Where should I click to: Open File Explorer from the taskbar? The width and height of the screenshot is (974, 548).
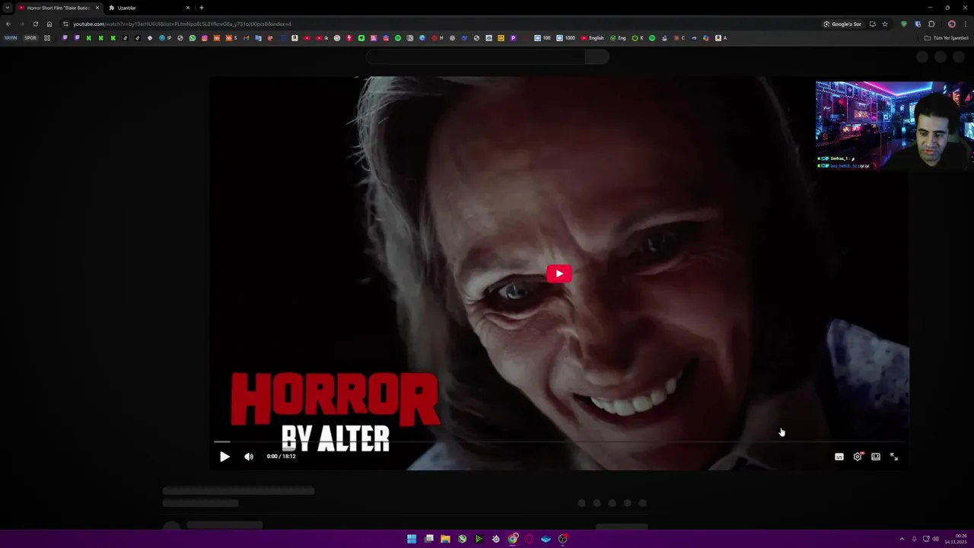445,539
